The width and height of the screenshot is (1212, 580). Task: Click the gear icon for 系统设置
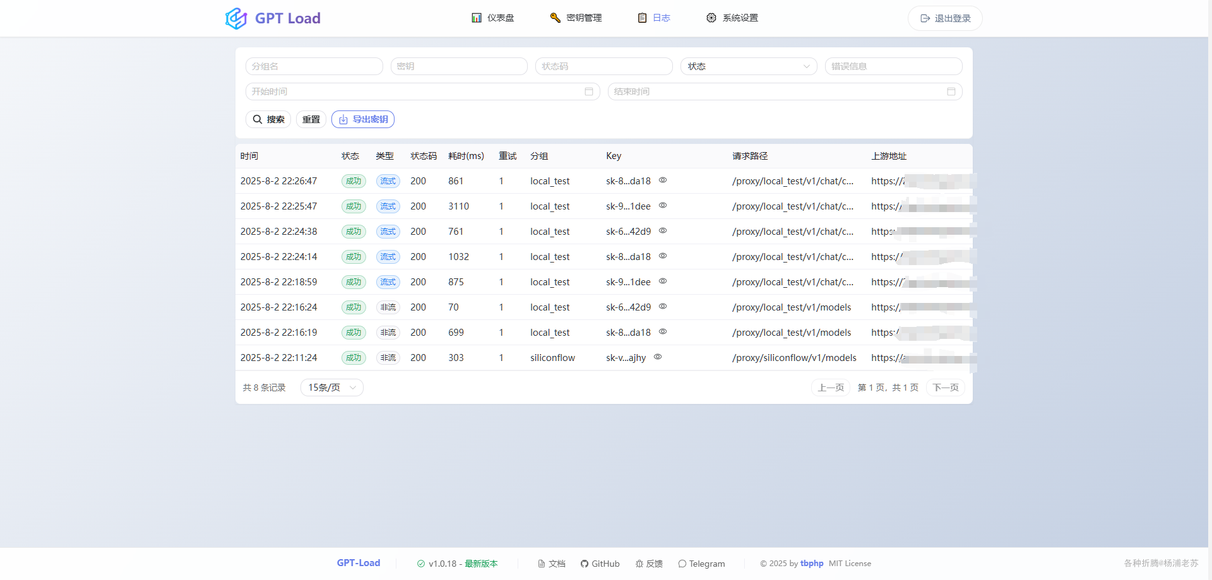tap(711, 18)
